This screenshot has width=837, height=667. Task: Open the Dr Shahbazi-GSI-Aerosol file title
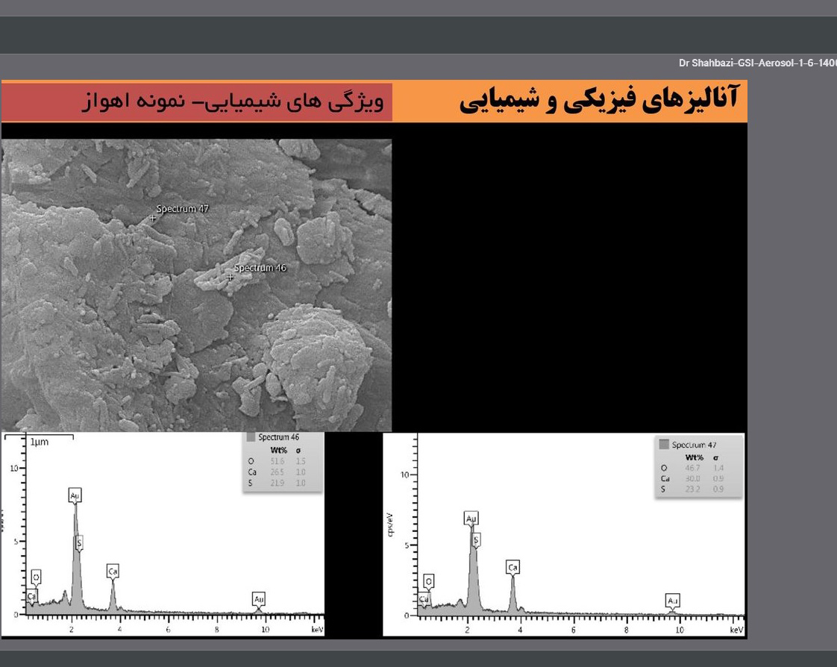pyautogui.click(x=757, y=63)
